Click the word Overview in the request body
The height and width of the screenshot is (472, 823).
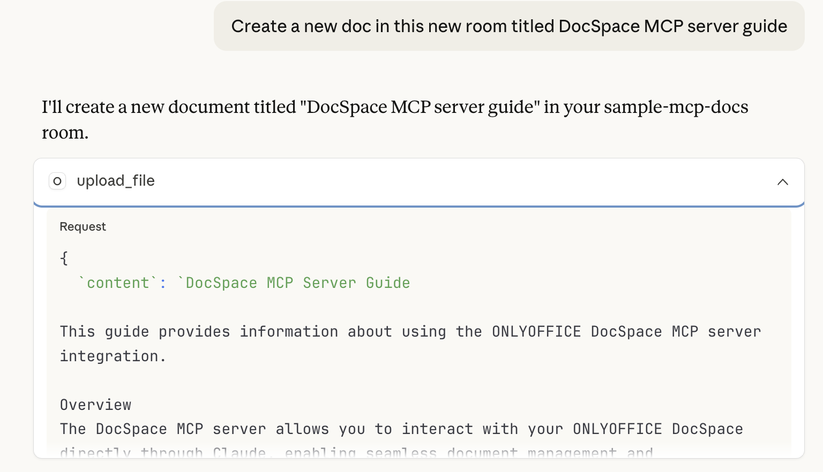pyautogui.click(x=95, y=405)
